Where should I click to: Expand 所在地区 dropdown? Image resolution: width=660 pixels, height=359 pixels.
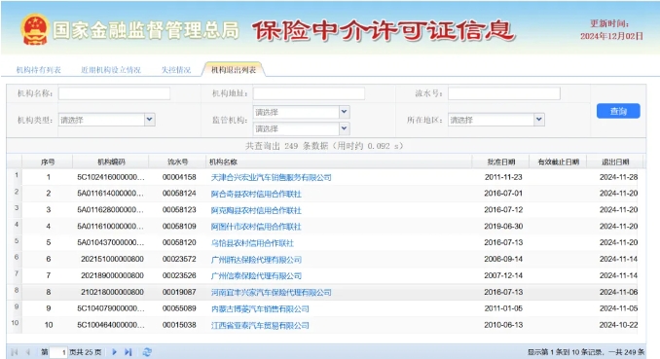point(539,120)
